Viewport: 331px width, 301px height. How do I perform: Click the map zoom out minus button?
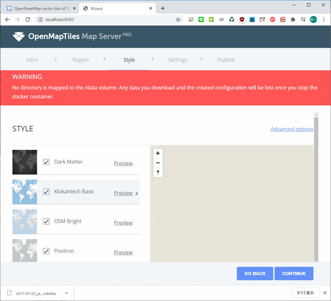pos(158,163)
